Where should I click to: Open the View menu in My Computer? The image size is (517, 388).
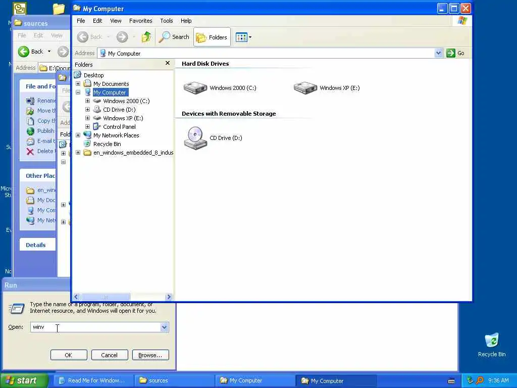coord(116,21)
